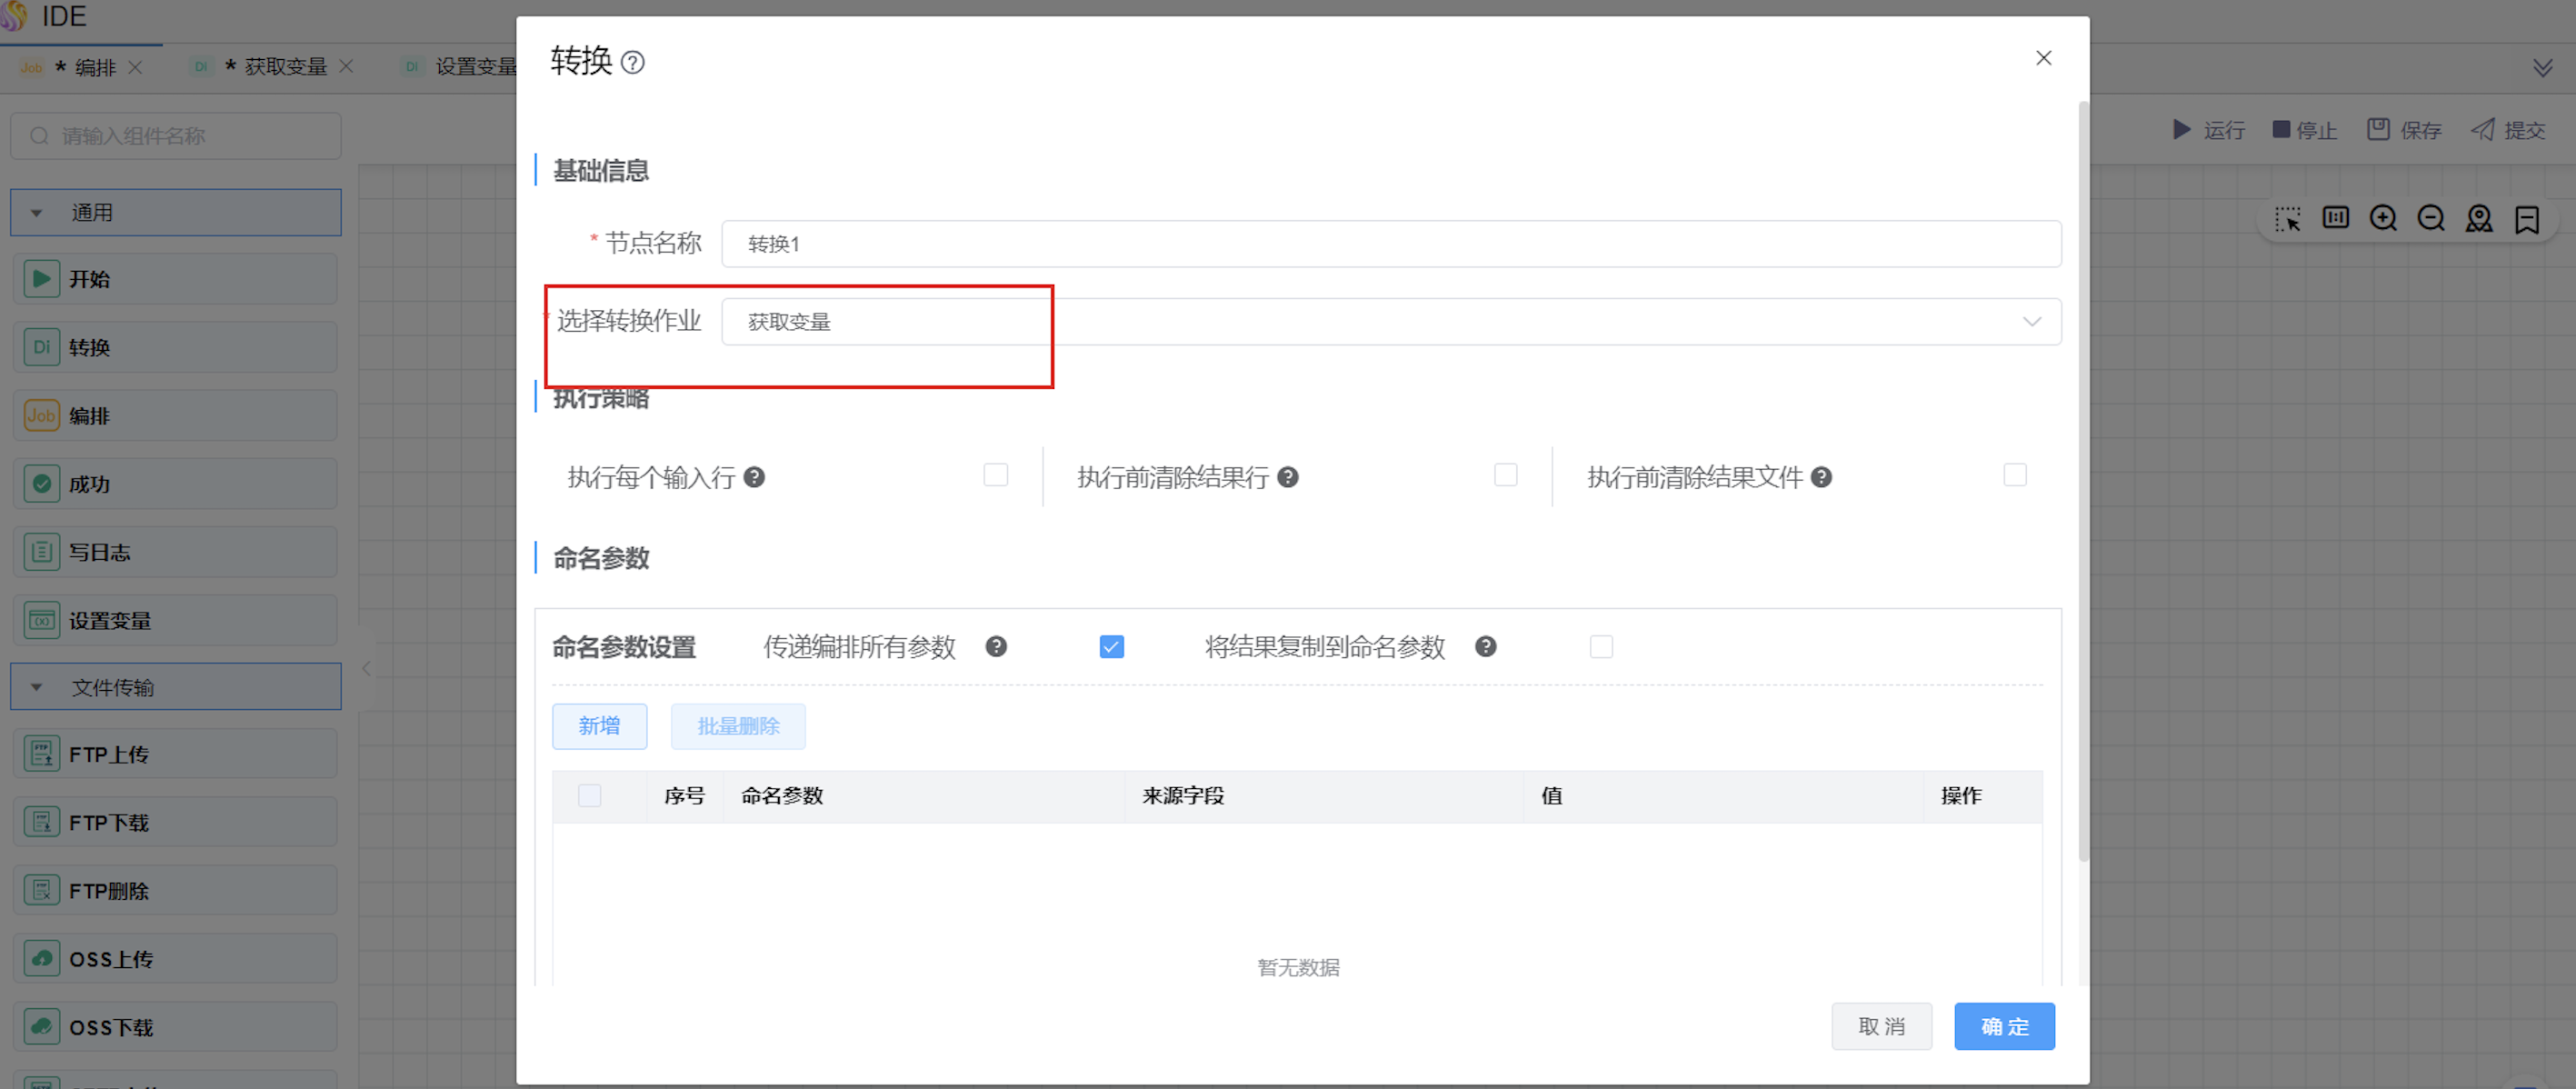Image resolution: width=2576 pixels, height=1089 pixels.
Task: Click help icon beside 执行前清除结果行
Action: point(1288,477)
